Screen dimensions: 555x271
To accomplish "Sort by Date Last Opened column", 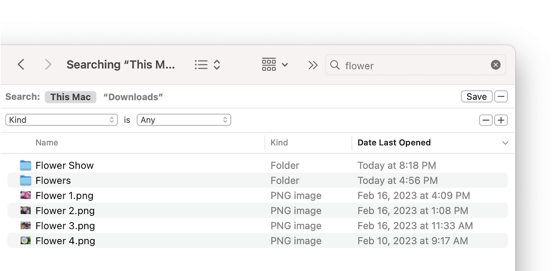I will [394, 143].
